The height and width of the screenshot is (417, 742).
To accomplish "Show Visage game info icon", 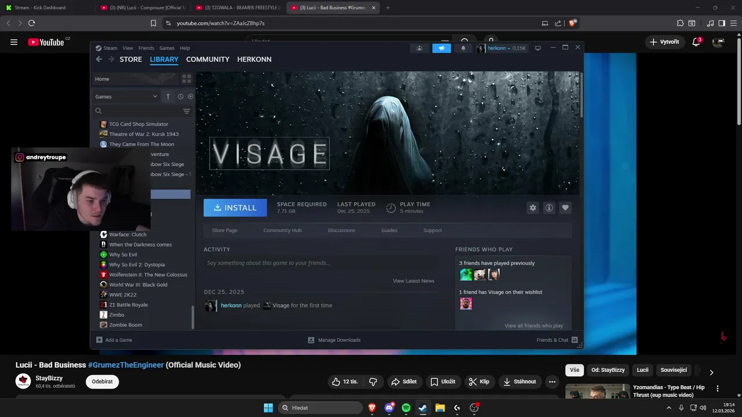I will (549, 207).
